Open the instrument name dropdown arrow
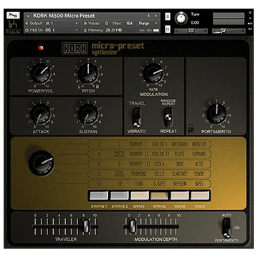 pyautogui.click(x=29, y=16)
